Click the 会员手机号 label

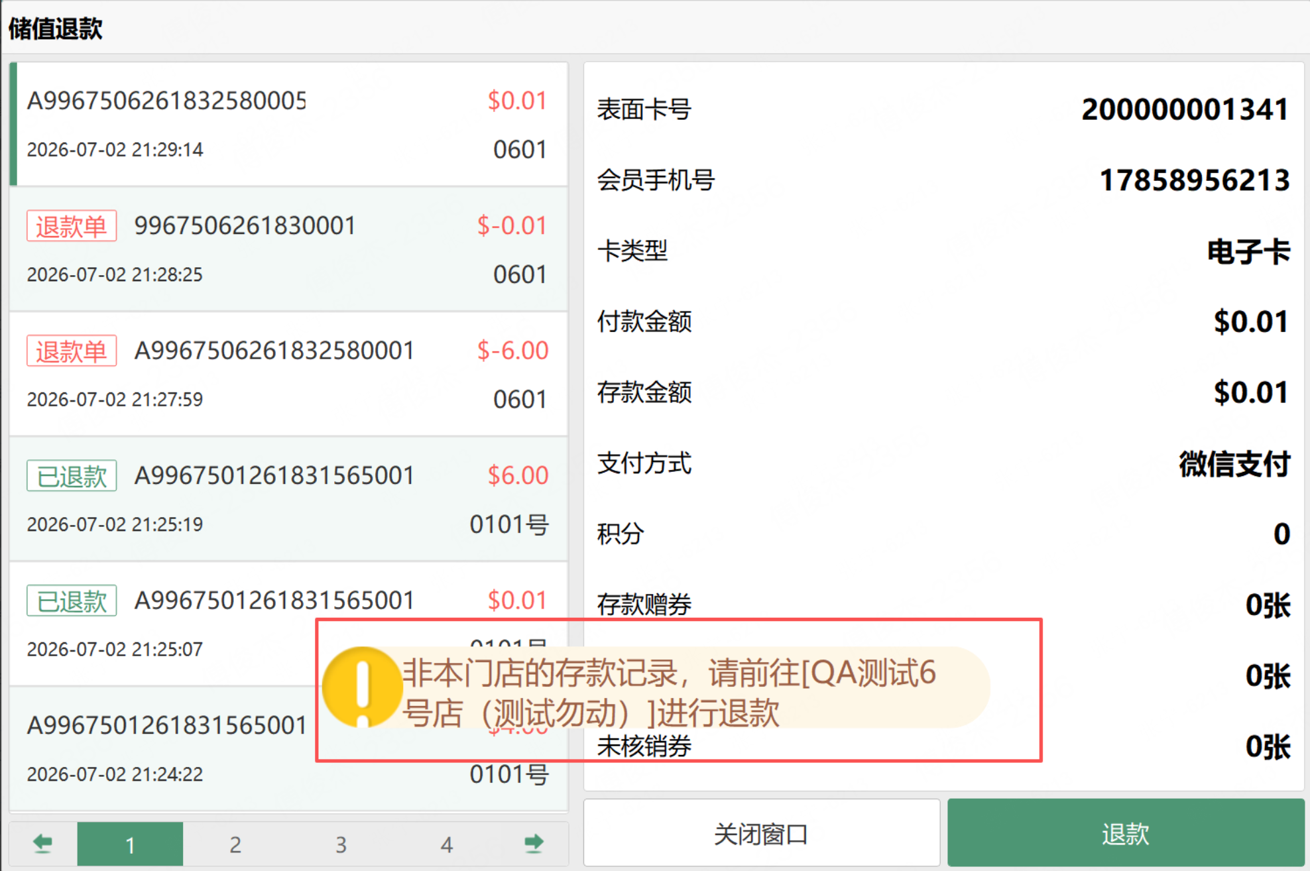point(656,180)
